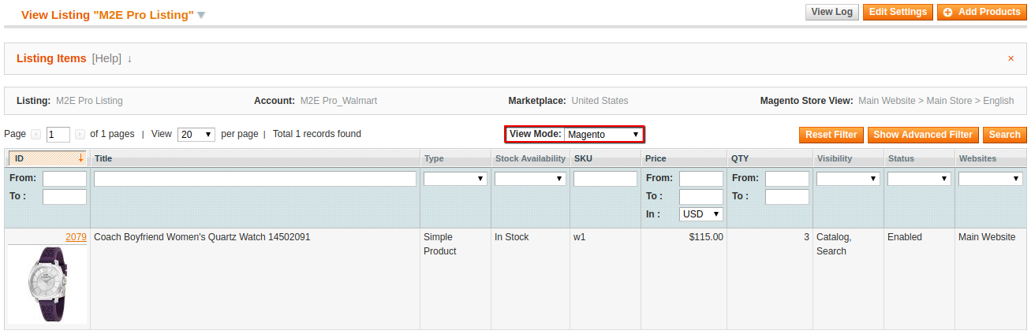Screen dimensions: 1031x334
Task: Open the Listing Items Help link
Action: click(106, 58)
